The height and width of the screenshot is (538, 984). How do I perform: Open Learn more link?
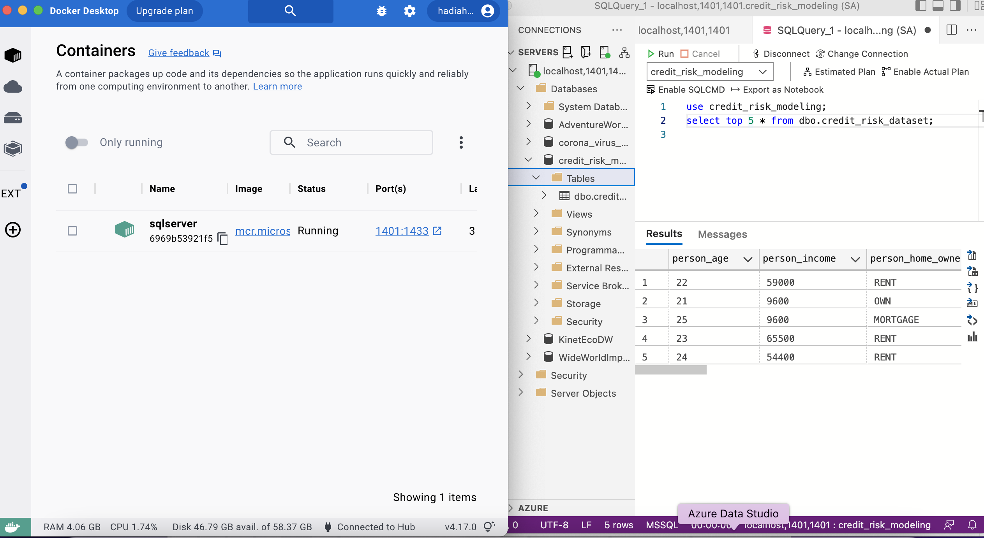277,86
